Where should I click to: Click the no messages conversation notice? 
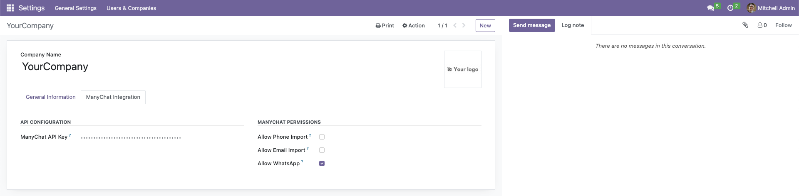(x=650, y=46)
